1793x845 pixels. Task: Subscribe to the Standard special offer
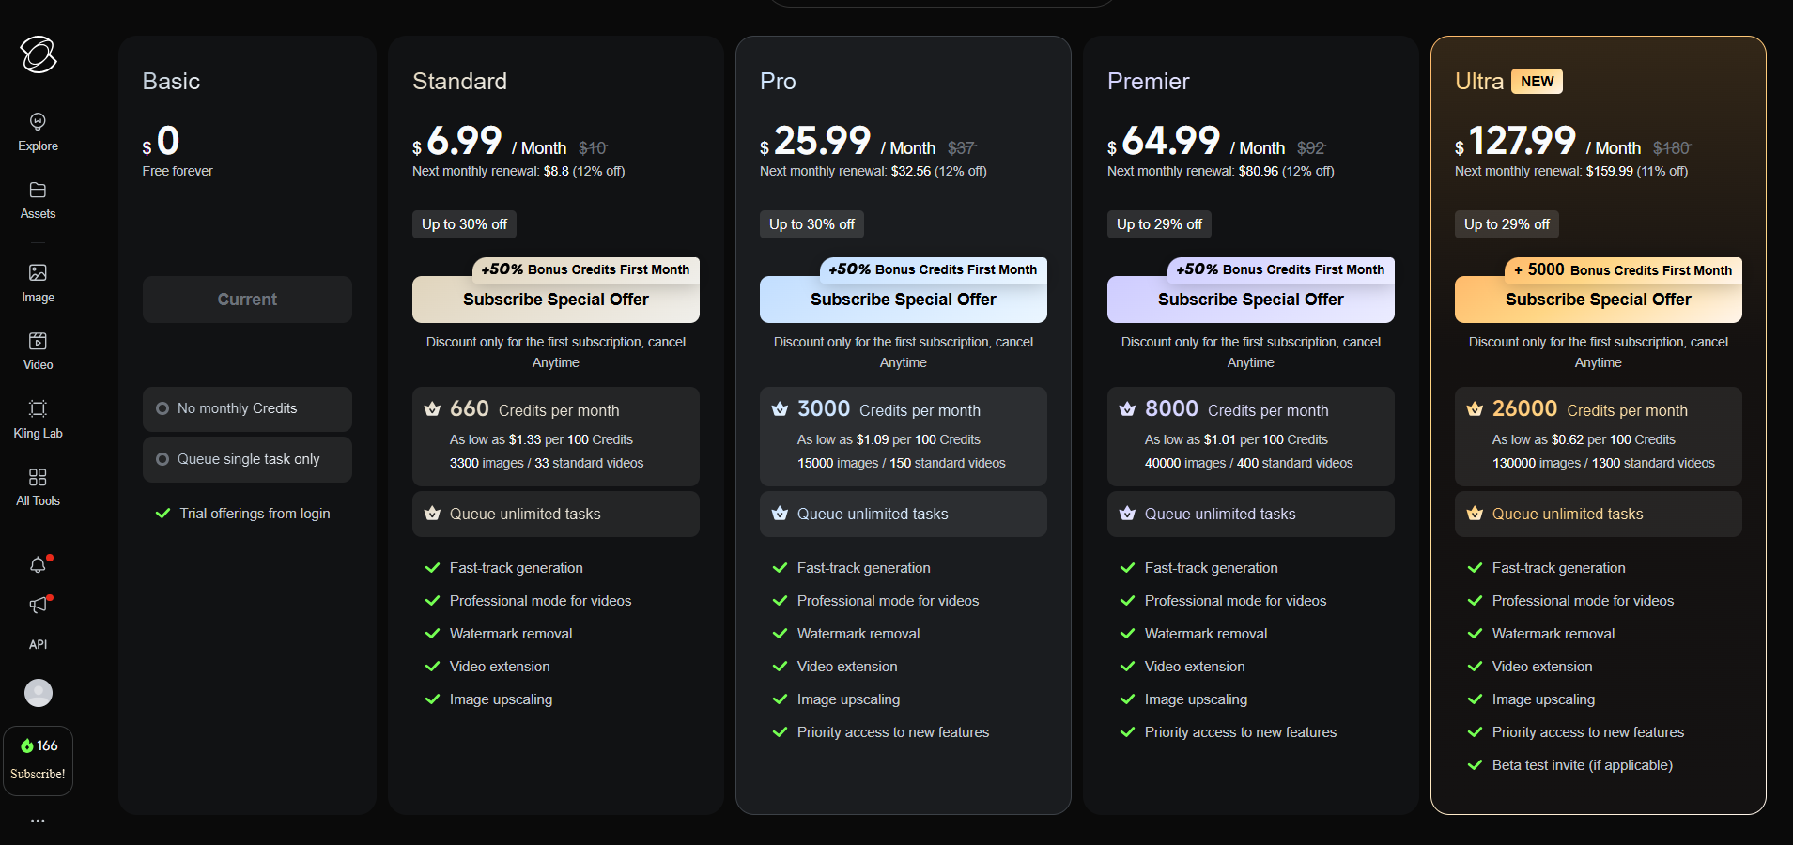click(555, 300)
